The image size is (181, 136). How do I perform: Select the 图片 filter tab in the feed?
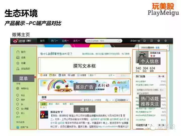pos(57,104)
